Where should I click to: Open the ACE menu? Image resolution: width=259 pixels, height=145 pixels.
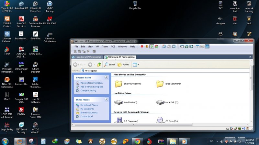113,47
